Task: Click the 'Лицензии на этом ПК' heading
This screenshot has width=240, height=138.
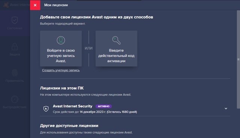Action: coord(62,88)
